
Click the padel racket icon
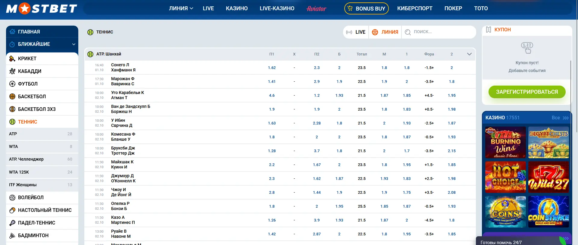[x=12, y=223]
